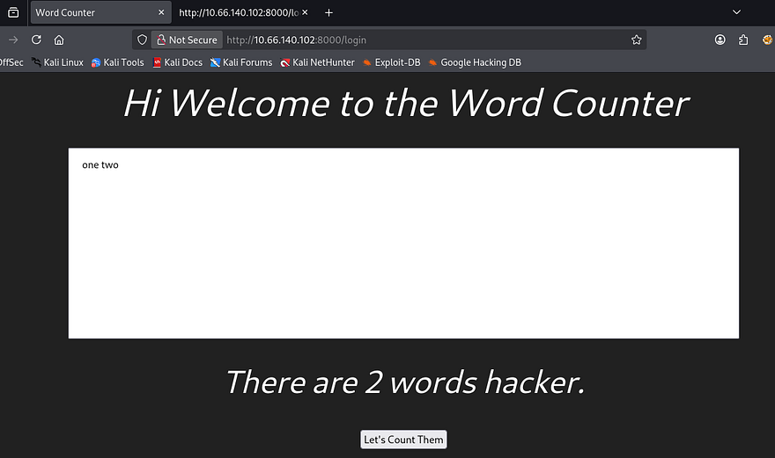Open a new tab with the plus button

(328, 12)
